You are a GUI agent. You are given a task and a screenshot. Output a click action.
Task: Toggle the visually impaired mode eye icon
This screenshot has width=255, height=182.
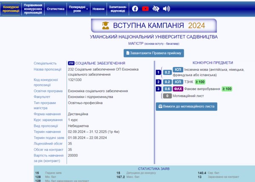(156, 9)
